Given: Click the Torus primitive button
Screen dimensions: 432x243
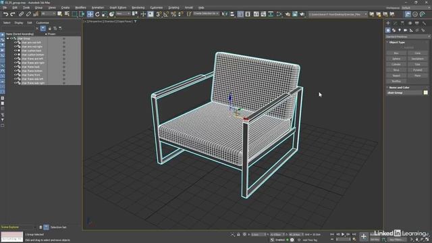Looking at the screenshot, I should (396, 70).
